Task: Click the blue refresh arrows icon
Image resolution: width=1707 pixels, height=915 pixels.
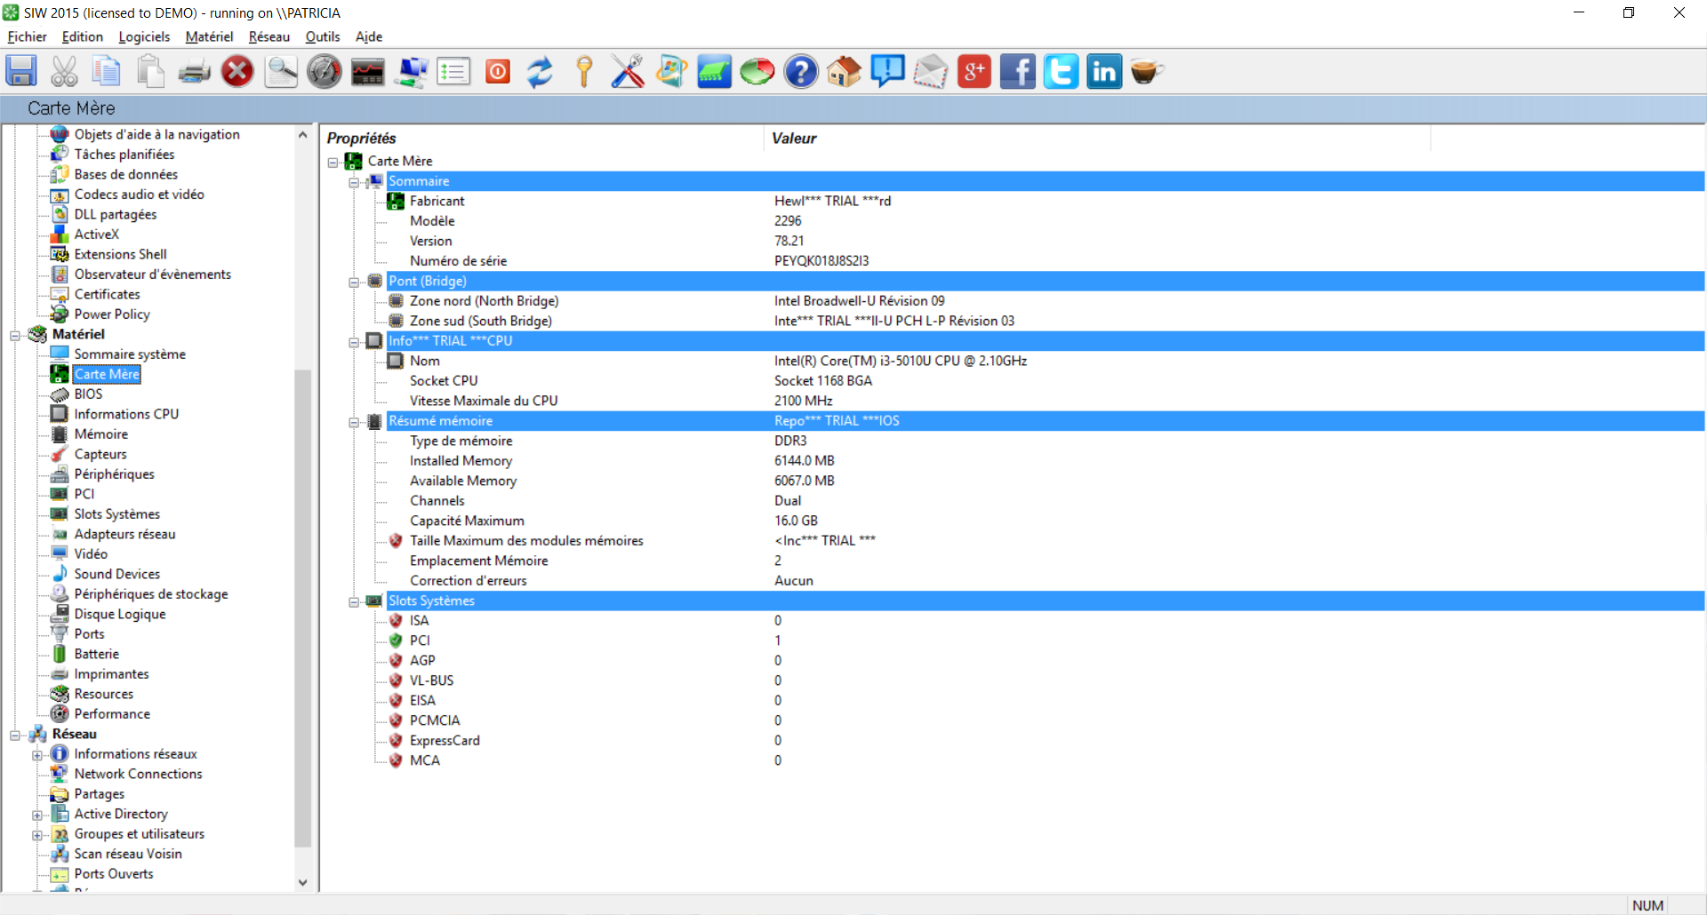Action: [541, 71]
